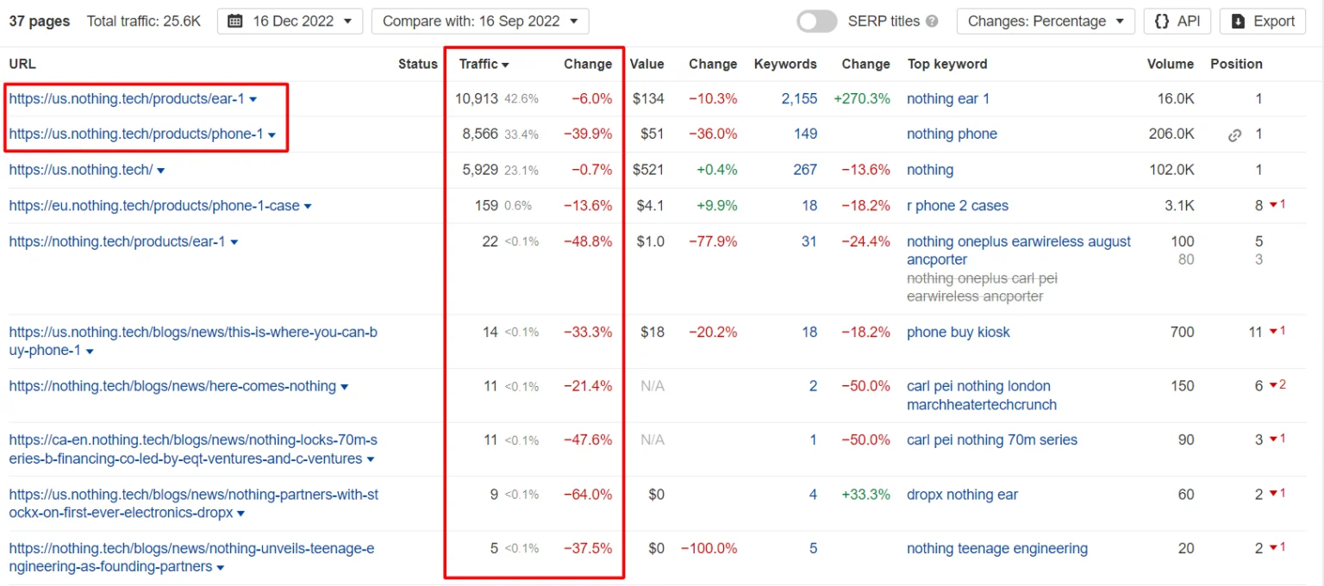1324x586 pixels.
Task: Open the this-is-where-you-can-buy-phone-1 blog link
Action: pyautogui.click(x=193, y=341)
